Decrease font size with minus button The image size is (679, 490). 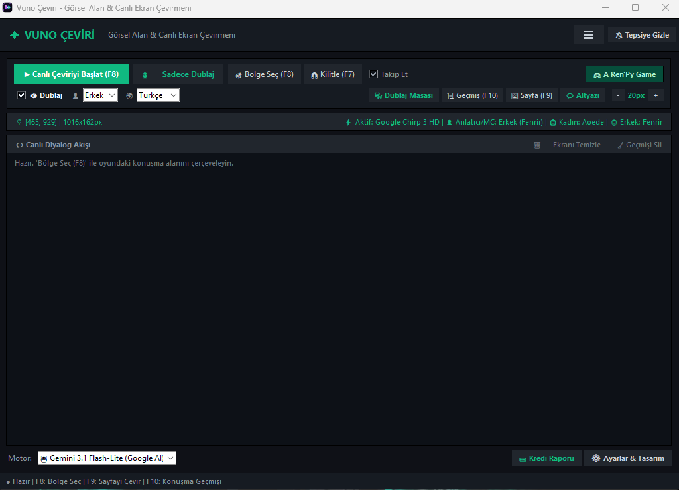(618, 95)
